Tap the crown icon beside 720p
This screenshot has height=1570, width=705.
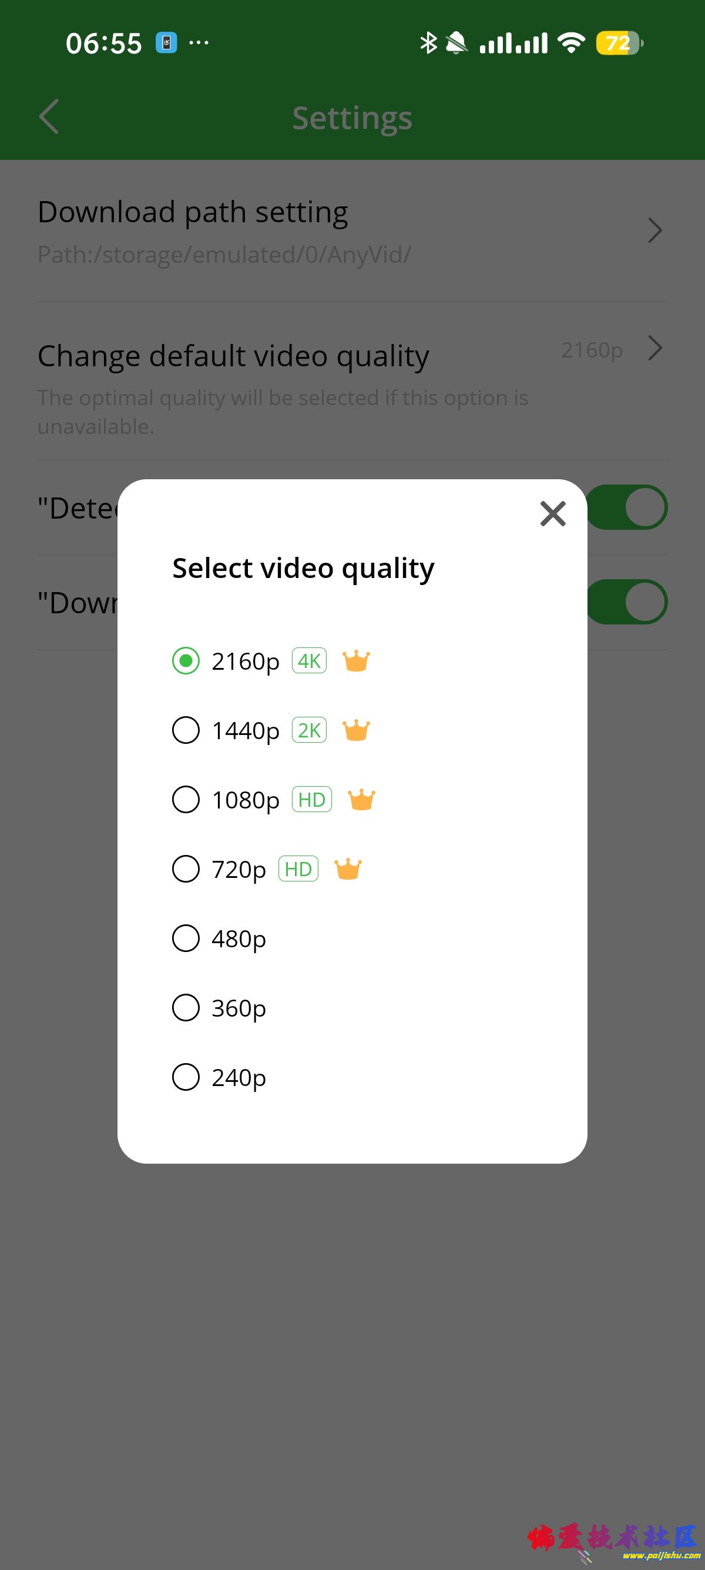[x=348, y=869]
